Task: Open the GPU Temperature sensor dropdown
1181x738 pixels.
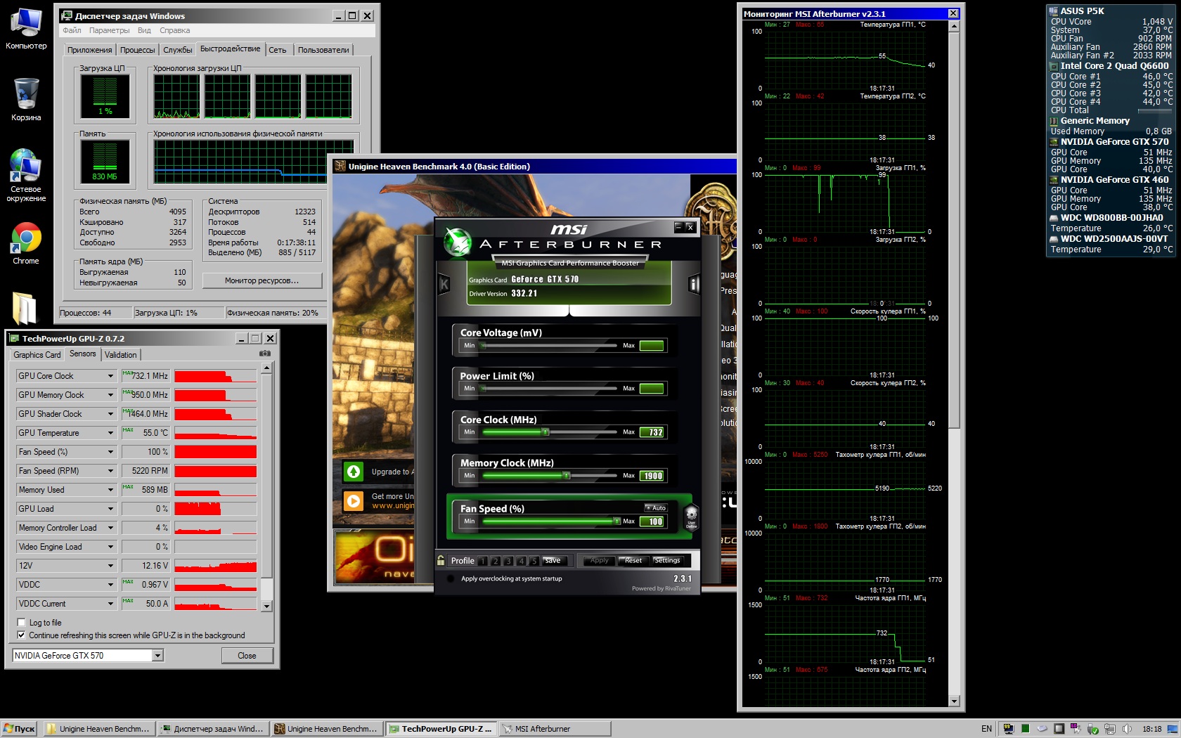Action: (110, 433)
